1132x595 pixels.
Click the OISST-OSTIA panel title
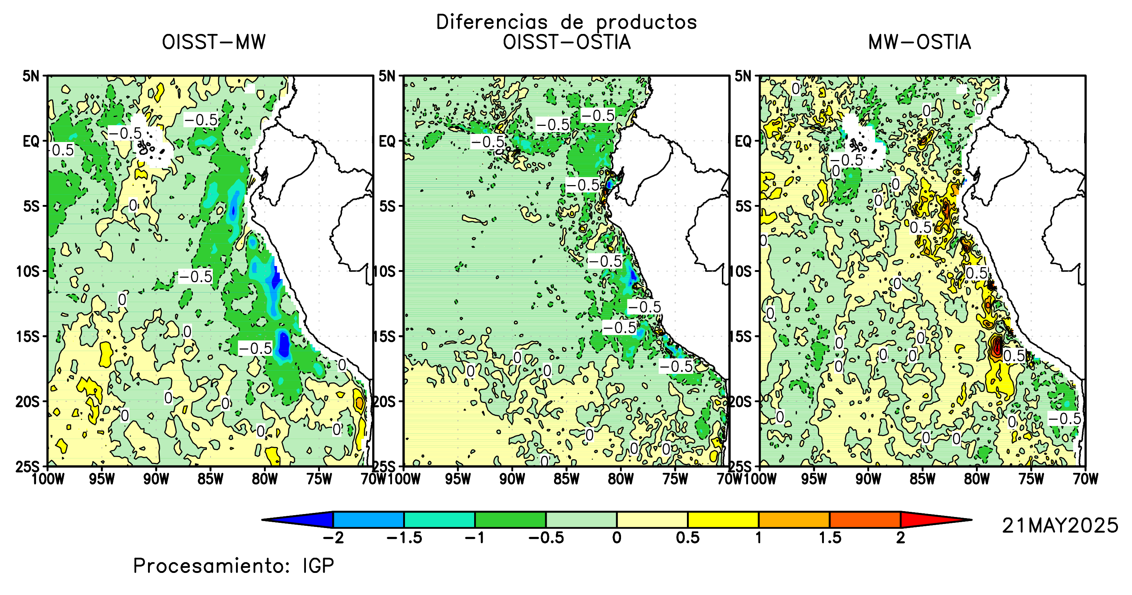[x=567, y=43]
